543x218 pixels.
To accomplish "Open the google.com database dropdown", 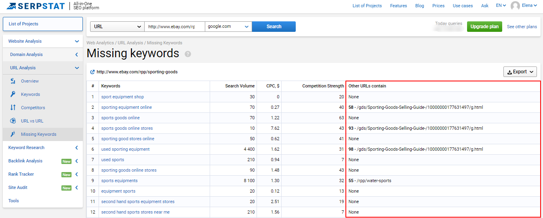I will pos(228,27).
